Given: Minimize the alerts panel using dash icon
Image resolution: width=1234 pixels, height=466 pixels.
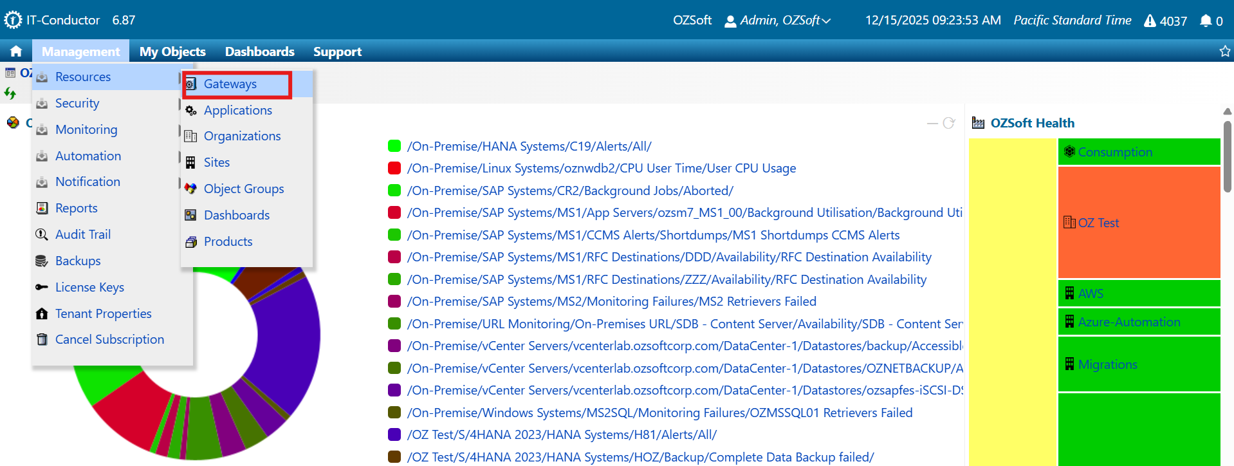Looking at the screenshot, I should 932,123.
